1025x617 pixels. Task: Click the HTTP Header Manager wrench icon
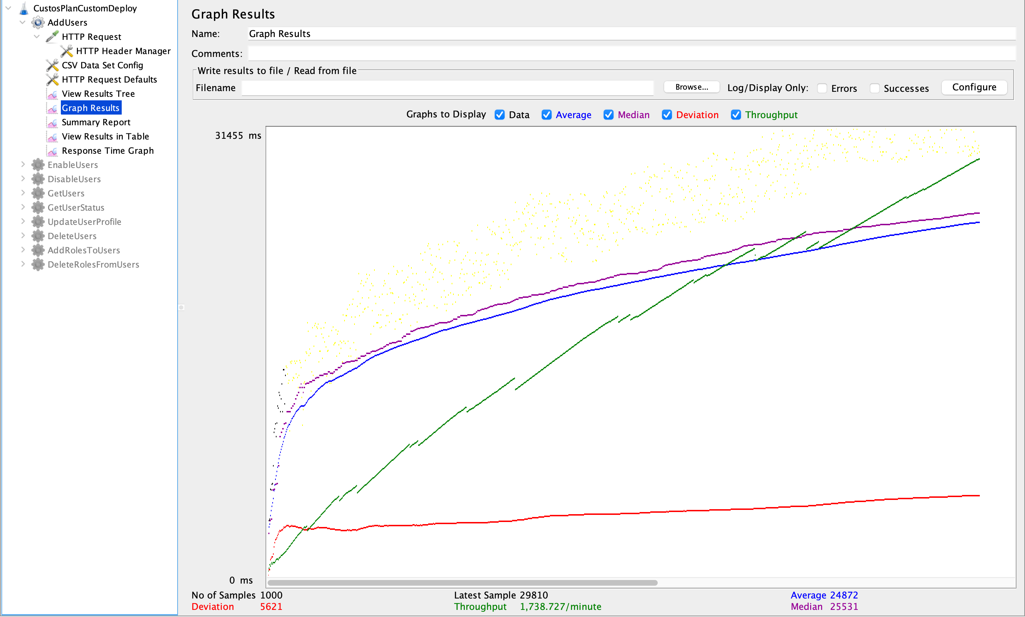67,51
